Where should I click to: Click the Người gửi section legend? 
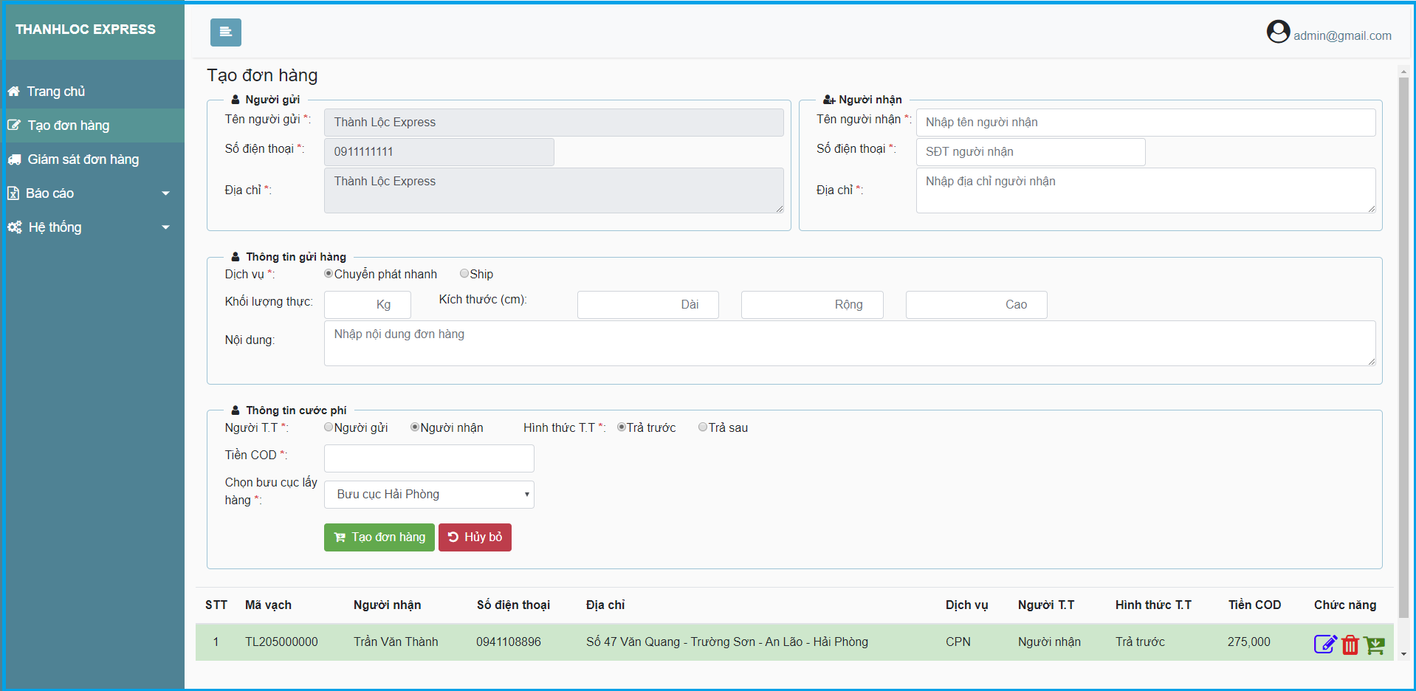coord(266,100)
